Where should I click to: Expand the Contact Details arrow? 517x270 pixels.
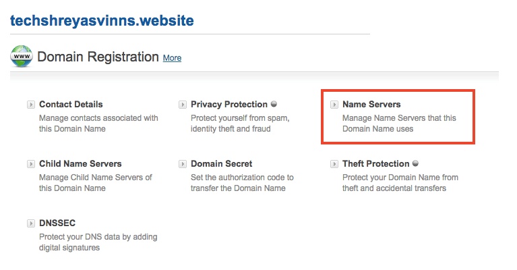tap(31, 105)
